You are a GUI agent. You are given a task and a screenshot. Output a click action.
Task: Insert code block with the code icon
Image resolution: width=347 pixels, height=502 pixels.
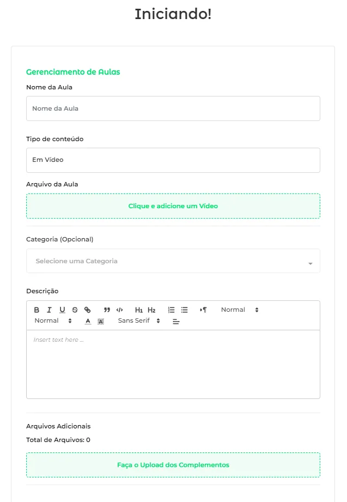(x=120, y=310)
